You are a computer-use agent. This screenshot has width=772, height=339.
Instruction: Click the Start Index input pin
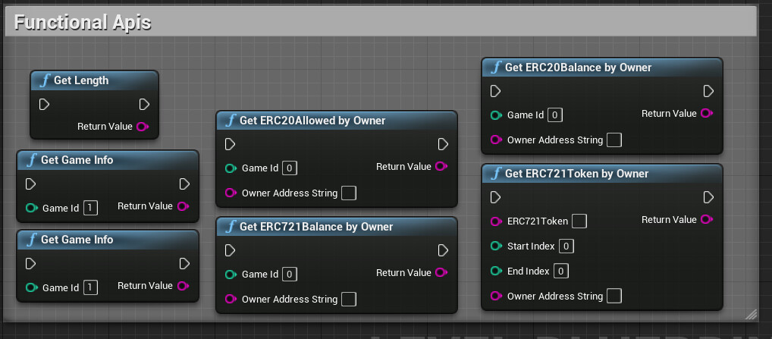[496, 246]
